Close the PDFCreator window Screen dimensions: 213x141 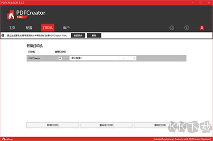click(x=209, y=3)
